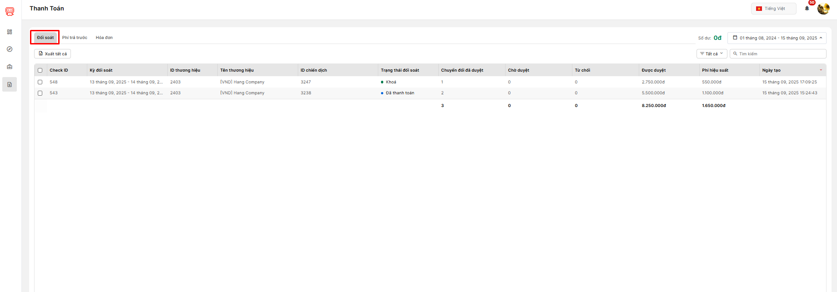
Task: Open the briefcase icon in sidebar
Action: click(x=10, y=67)
